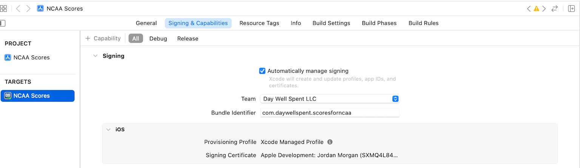Switch to the General tab
Viewport: 580px width, 168px height.
pos(146,23)
